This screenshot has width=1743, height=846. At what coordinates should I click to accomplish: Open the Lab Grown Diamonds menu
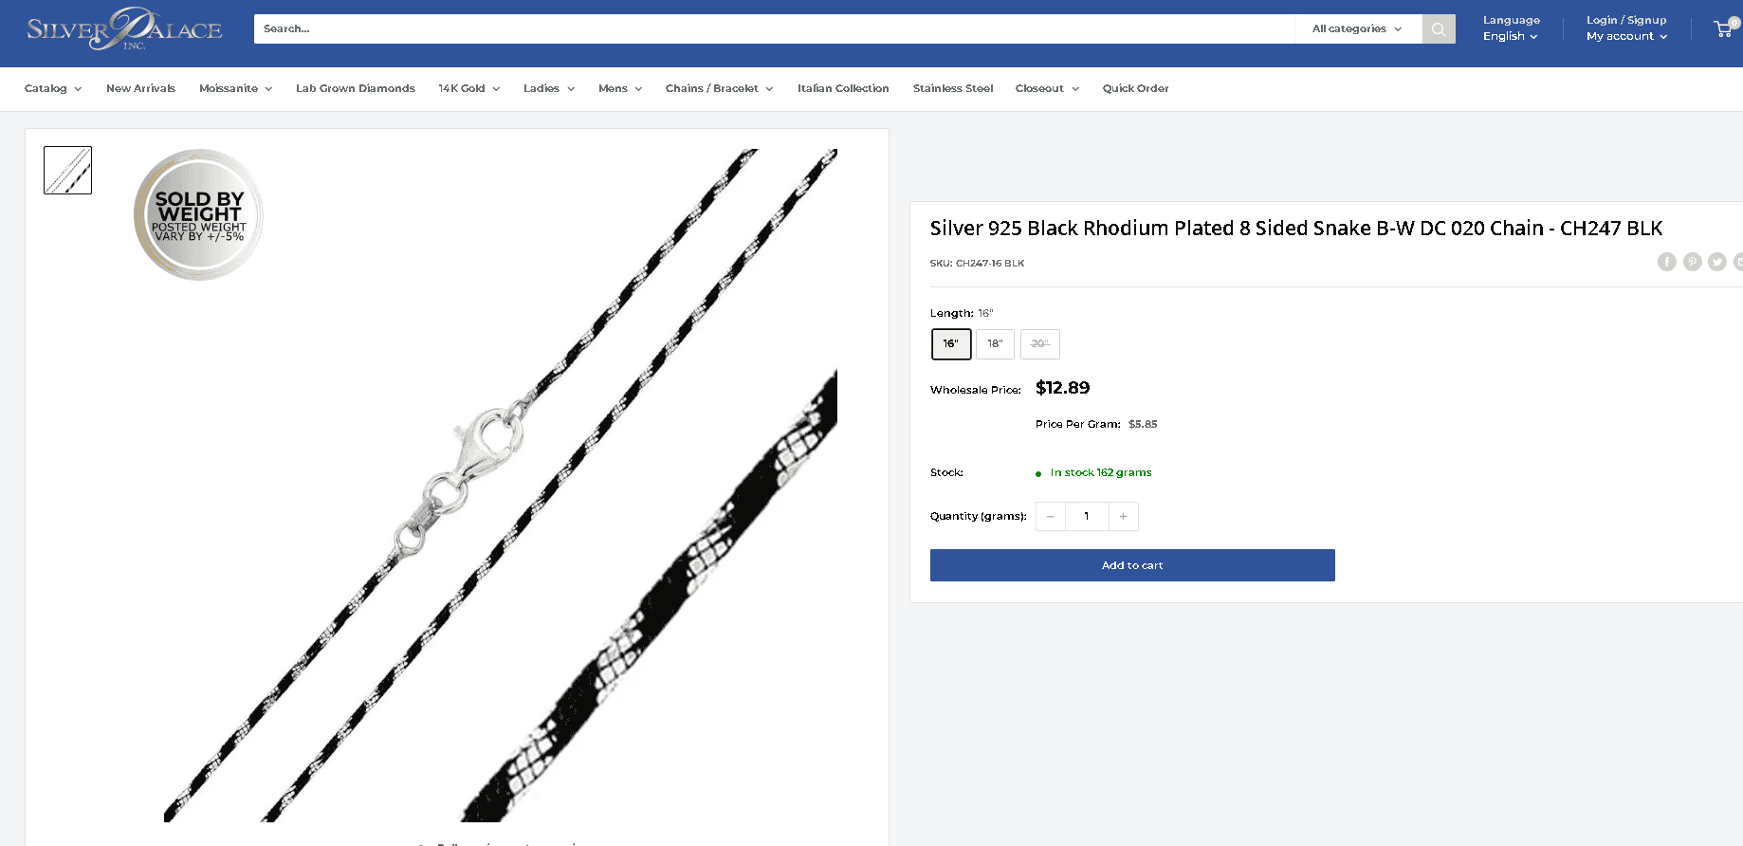point(355,88)
